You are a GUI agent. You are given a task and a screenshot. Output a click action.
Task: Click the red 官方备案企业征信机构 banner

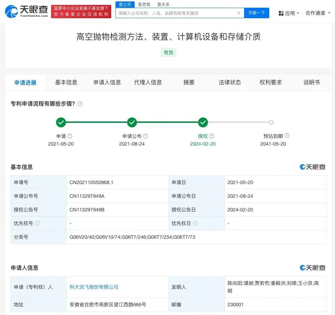point(81,12)
